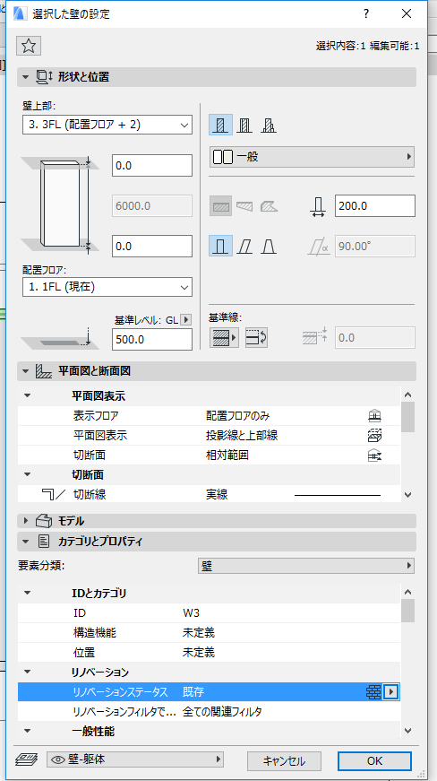
Task: Click the brick renovation status icon
Action: pyautogui.click(x=373, y=692)
